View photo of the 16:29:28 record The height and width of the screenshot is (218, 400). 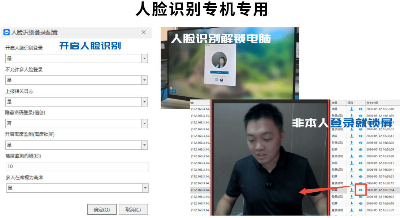pyautogui.click(x=360, y=156)
